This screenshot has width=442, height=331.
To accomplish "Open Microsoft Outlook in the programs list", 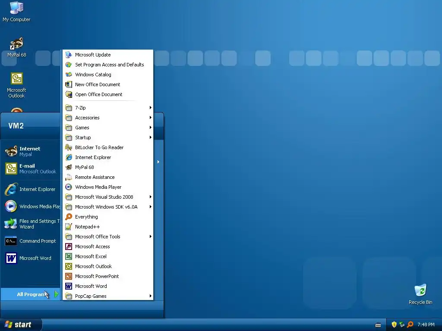I will click(x=107, y=266).
